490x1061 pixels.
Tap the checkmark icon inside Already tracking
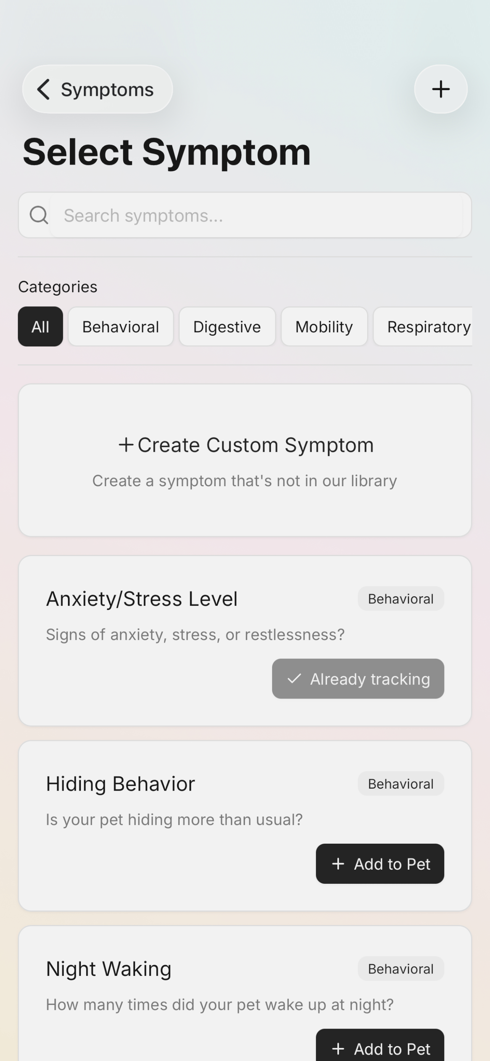click(295, 679)
